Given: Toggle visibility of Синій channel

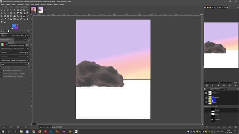Looking at the screenshot, I should click(206, 102).
